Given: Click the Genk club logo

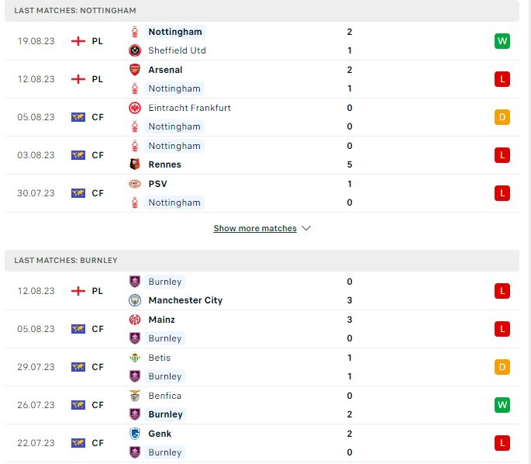Looking at the screenshot, I should [135, 434].
